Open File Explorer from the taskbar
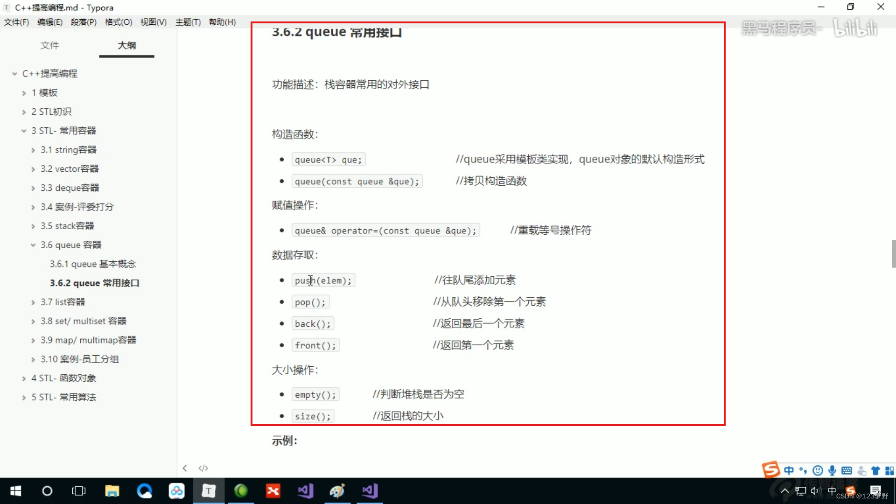The width and height of the screenshot is (896, 504). click(112, 490)
